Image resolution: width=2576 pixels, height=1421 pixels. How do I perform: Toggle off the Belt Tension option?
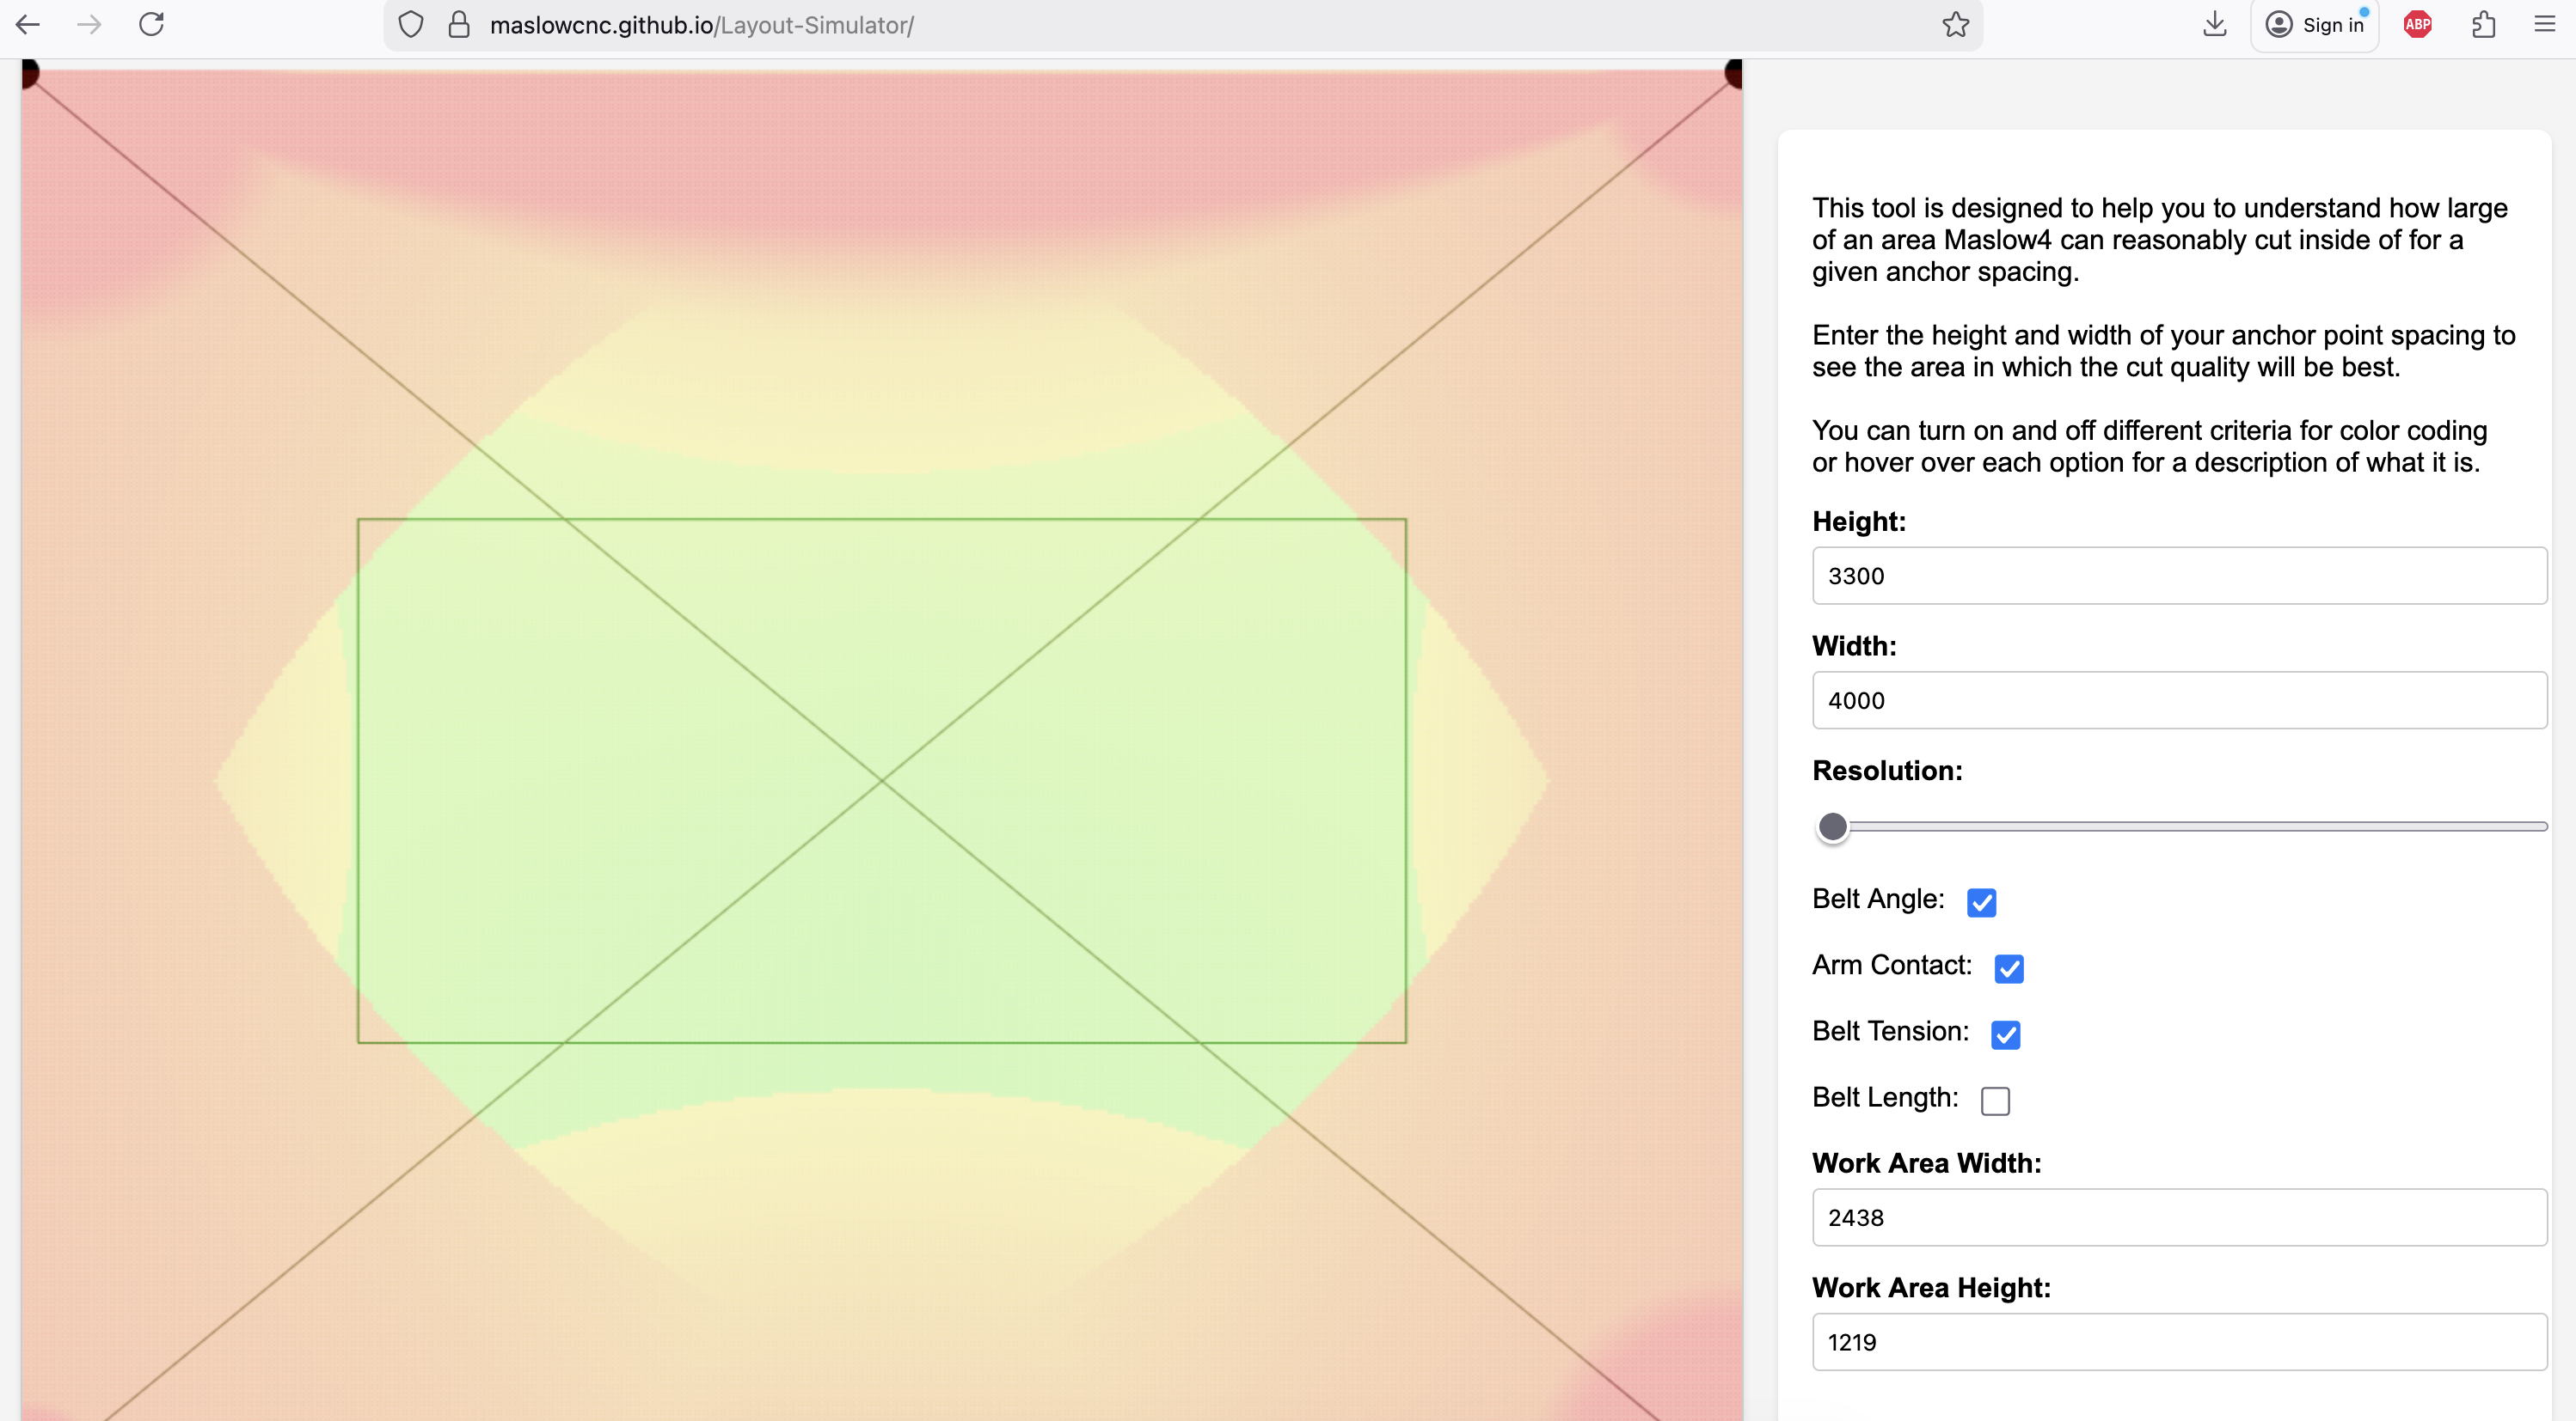[x=2005, y=1034]
